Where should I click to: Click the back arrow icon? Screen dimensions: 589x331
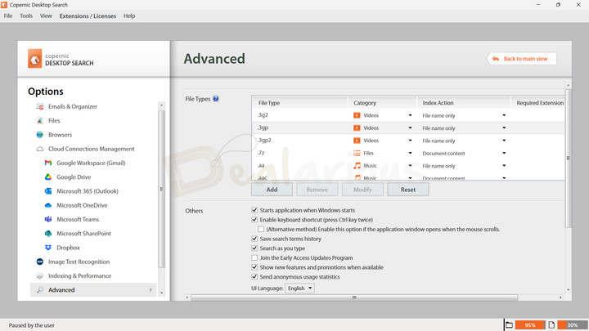point(496,59)
